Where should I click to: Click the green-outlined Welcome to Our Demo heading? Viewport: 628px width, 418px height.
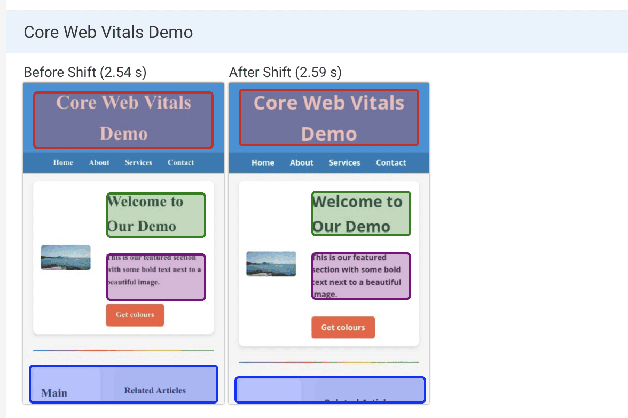tap(156, 214)
